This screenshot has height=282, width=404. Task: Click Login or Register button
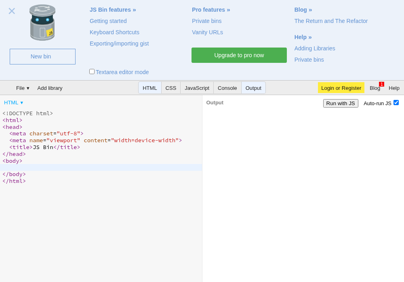(x=341, y=88)
